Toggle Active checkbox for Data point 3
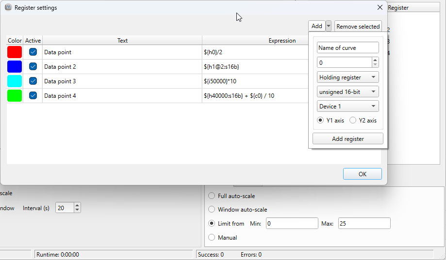The image size is (446, 260). 33,81
